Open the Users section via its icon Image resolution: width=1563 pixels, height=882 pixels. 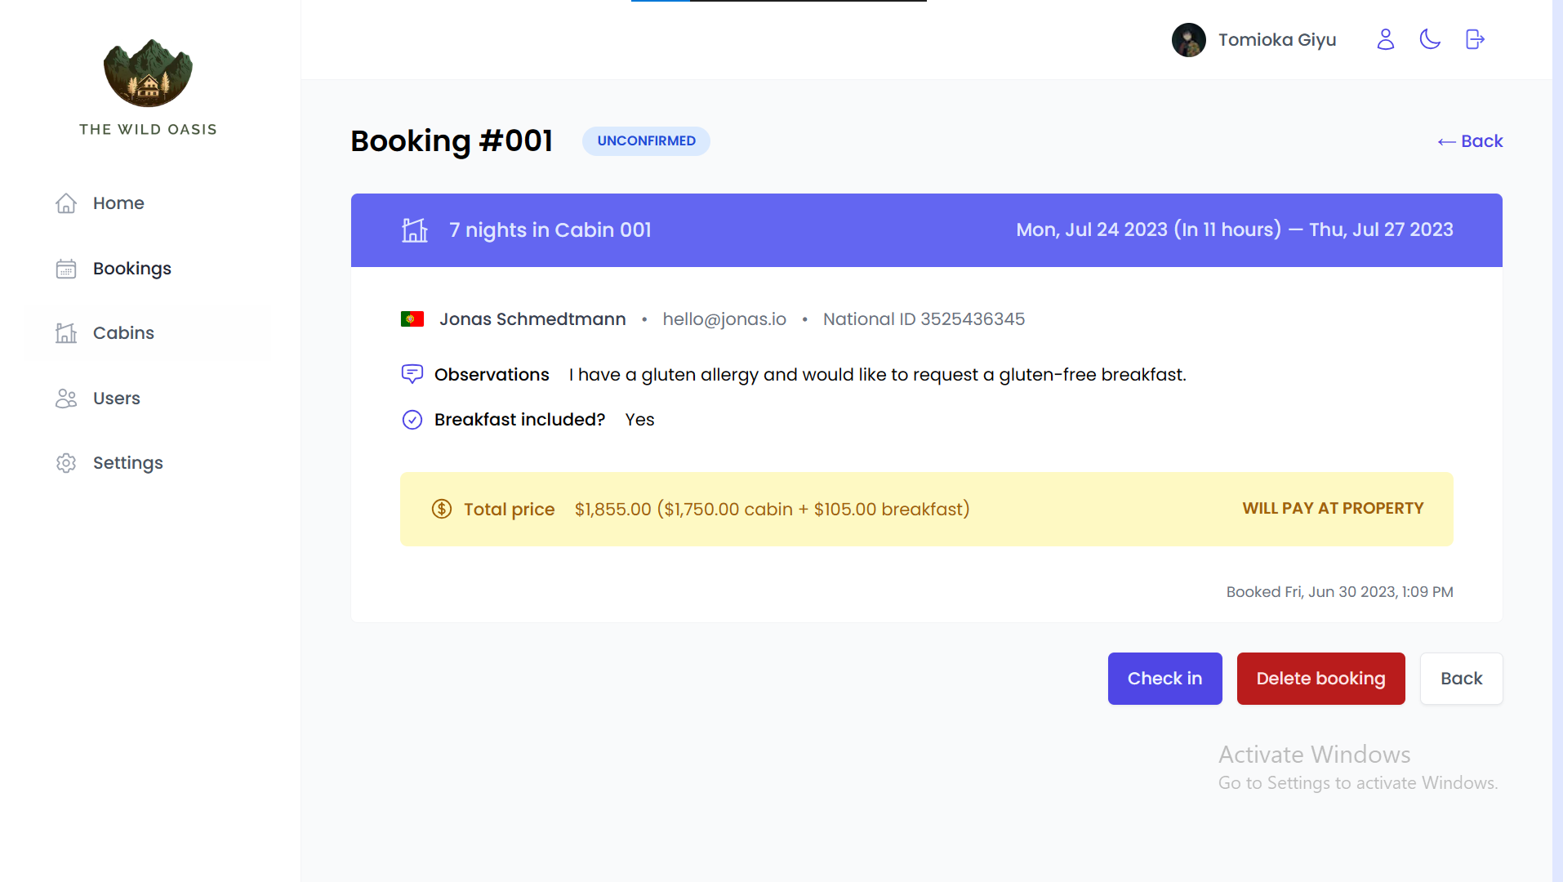[66, 398]
